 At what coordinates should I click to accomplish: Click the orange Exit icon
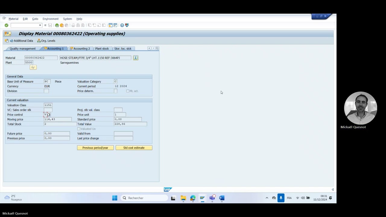pyautogui.click(x=62, y=25)
